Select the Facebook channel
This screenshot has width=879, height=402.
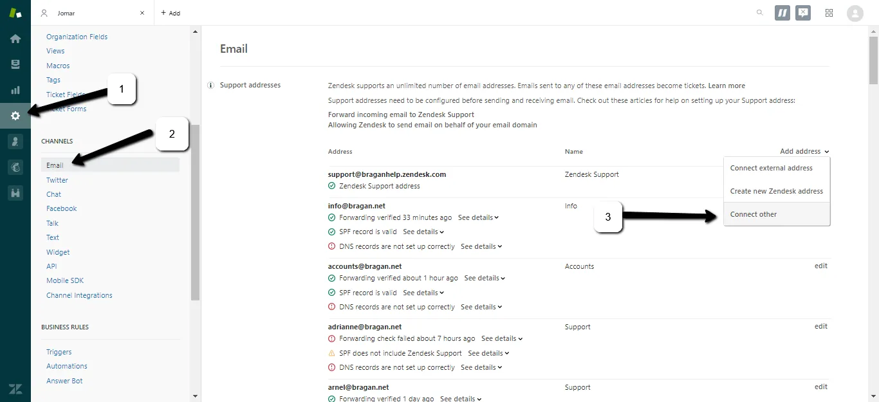61,209
